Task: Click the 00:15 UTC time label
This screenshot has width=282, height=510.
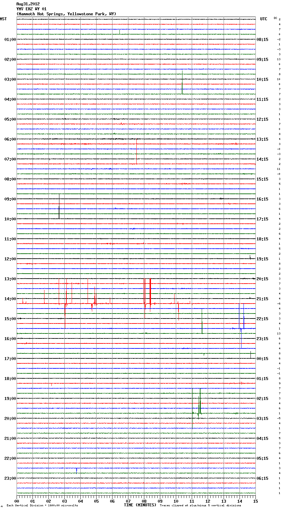Action: click(x=262, y=359)
